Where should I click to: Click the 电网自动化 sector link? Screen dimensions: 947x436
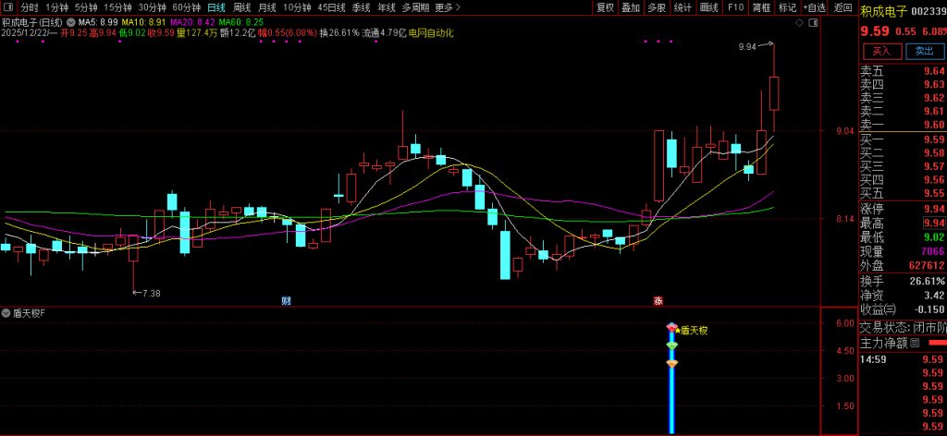[x=430, y=32]
